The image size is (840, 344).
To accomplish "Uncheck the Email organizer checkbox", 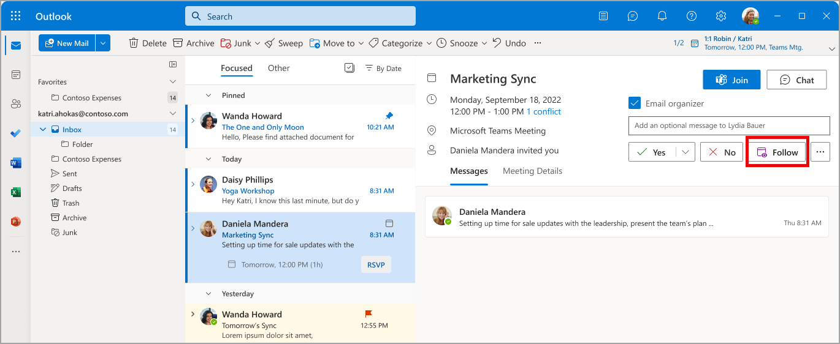I will click(635, 103).
